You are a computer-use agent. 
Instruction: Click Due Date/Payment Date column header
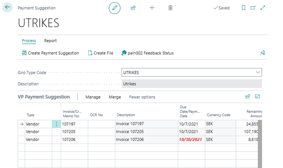tap(190, 112)
